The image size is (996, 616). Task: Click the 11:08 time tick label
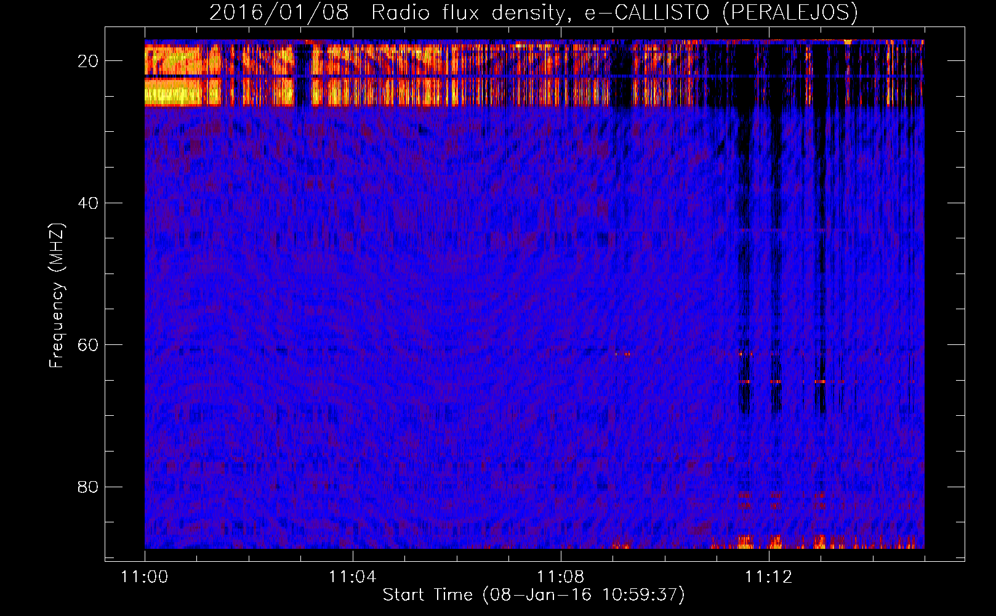click(561, 577)
